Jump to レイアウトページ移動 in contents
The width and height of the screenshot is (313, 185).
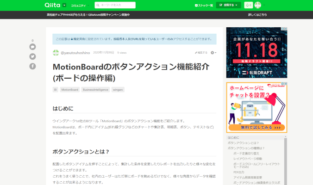click(x=248, y=159)
